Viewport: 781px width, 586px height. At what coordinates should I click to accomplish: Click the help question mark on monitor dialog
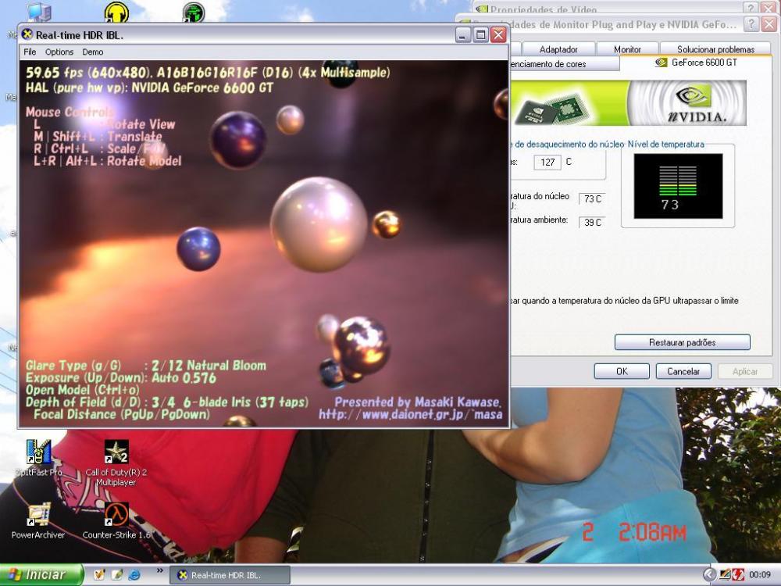(751, 24)
